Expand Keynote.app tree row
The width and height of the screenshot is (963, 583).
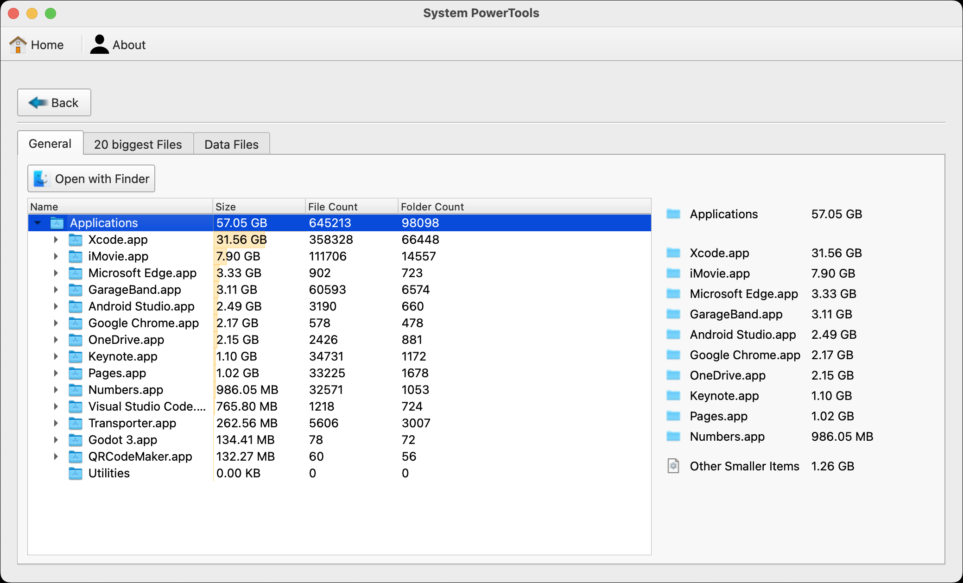tap(56, 356)
